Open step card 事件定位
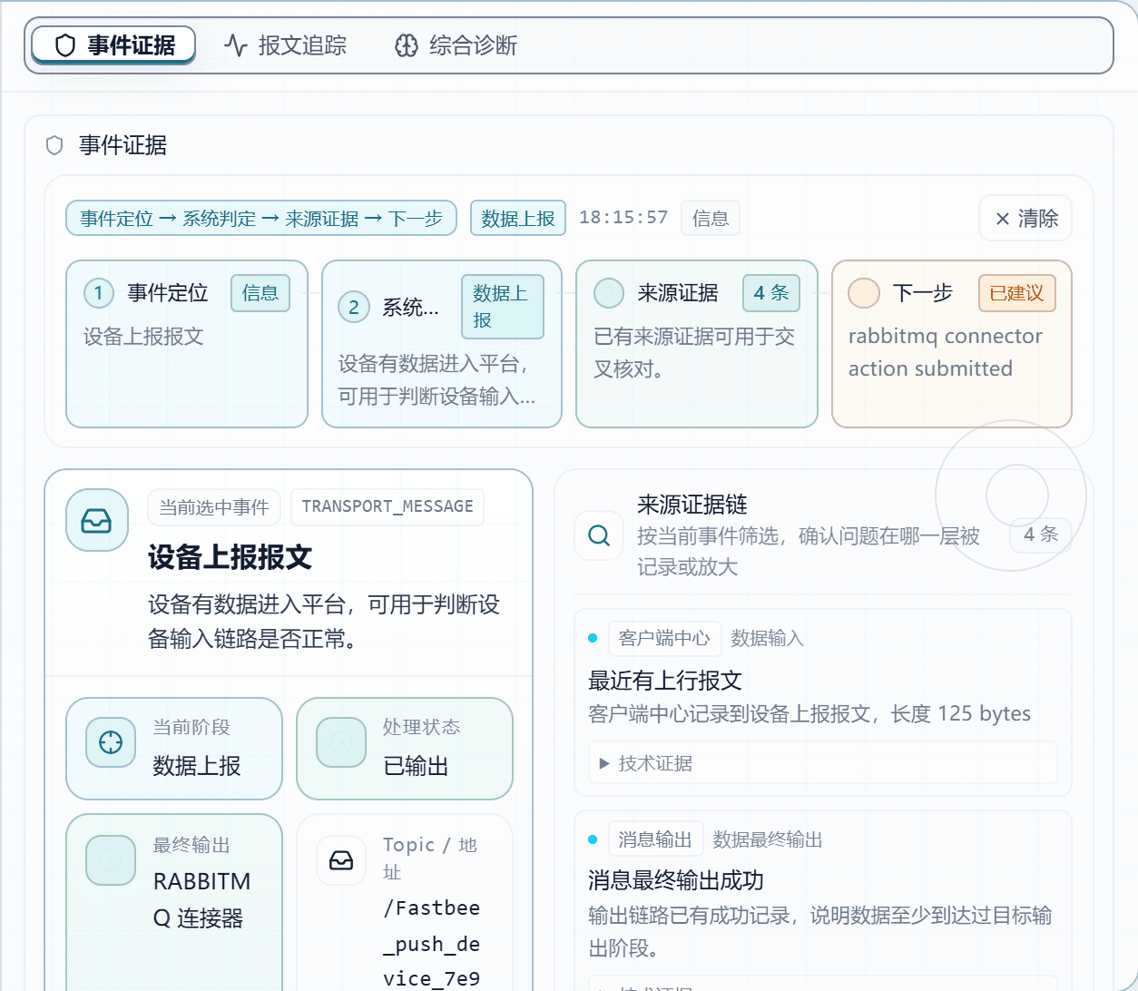 [x=187, y=344]
